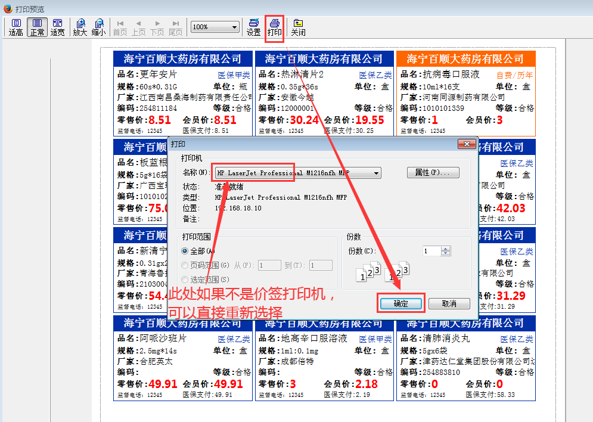Choose the 适宽 fit-width toolbar icon

tap(57, 27)
